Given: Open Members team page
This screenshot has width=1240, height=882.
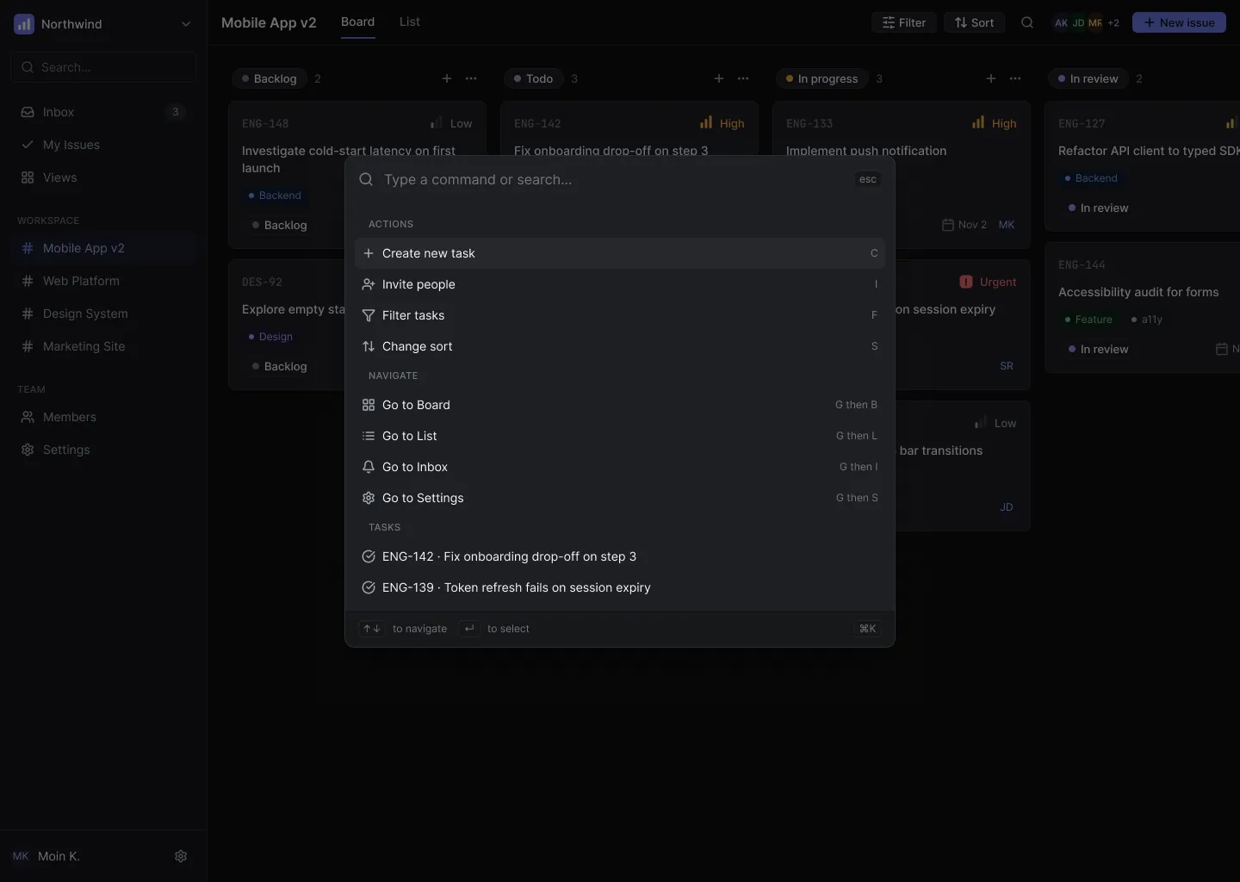Looking at the screenshot, I should coord(103,417).
